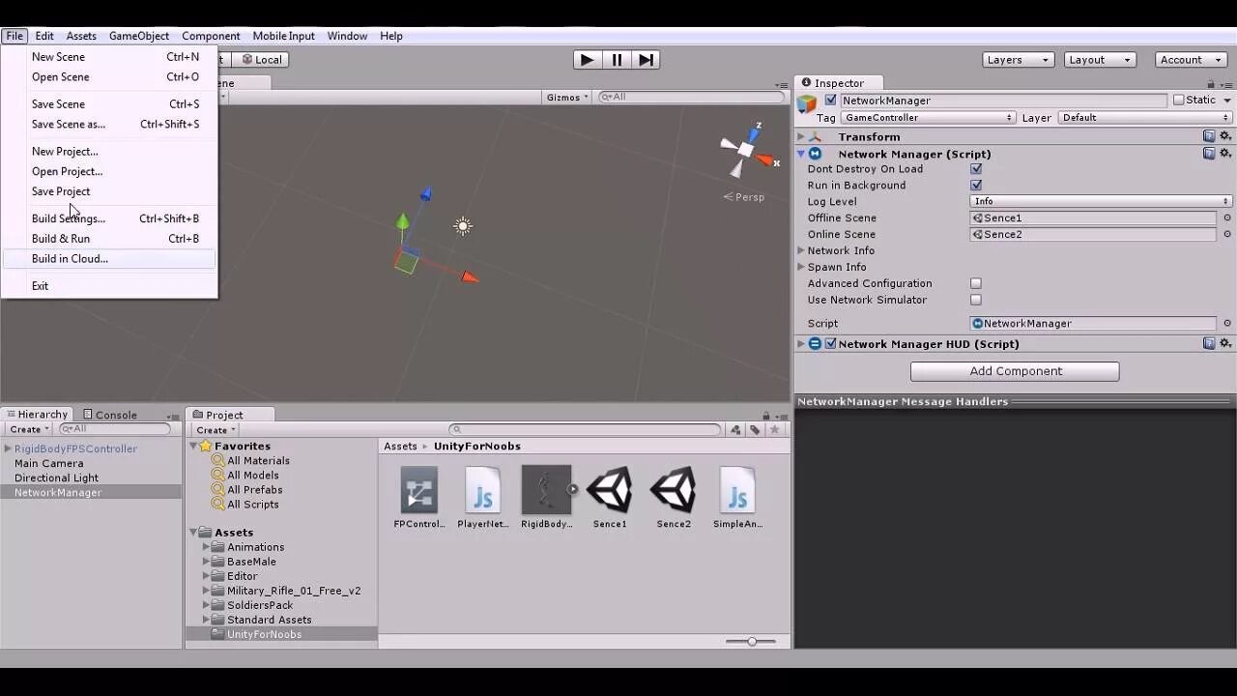The width and height of the screenshot is (1237, 696).
Task: Choose Save Scene from File menu
Action: click(x=109, y=103)
